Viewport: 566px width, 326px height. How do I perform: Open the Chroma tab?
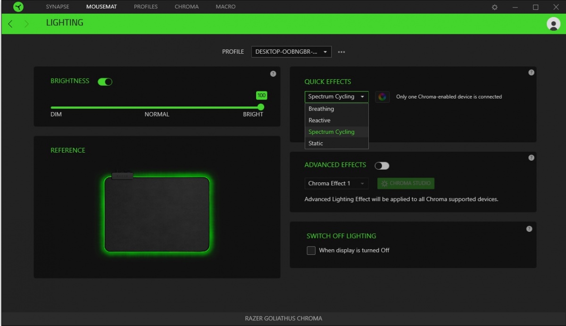(187, 7)
